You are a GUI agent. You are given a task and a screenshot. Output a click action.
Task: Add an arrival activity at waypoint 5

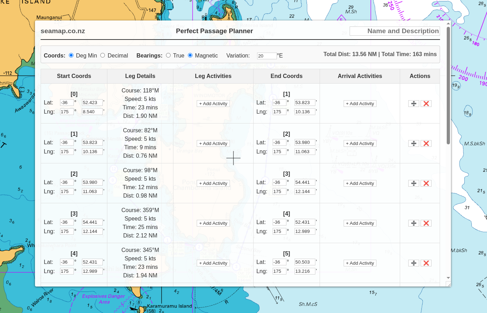pyautogui.click(x=360, y=263)
